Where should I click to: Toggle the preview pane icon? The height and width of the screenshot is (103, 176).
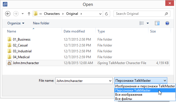[x=157, y=23]
